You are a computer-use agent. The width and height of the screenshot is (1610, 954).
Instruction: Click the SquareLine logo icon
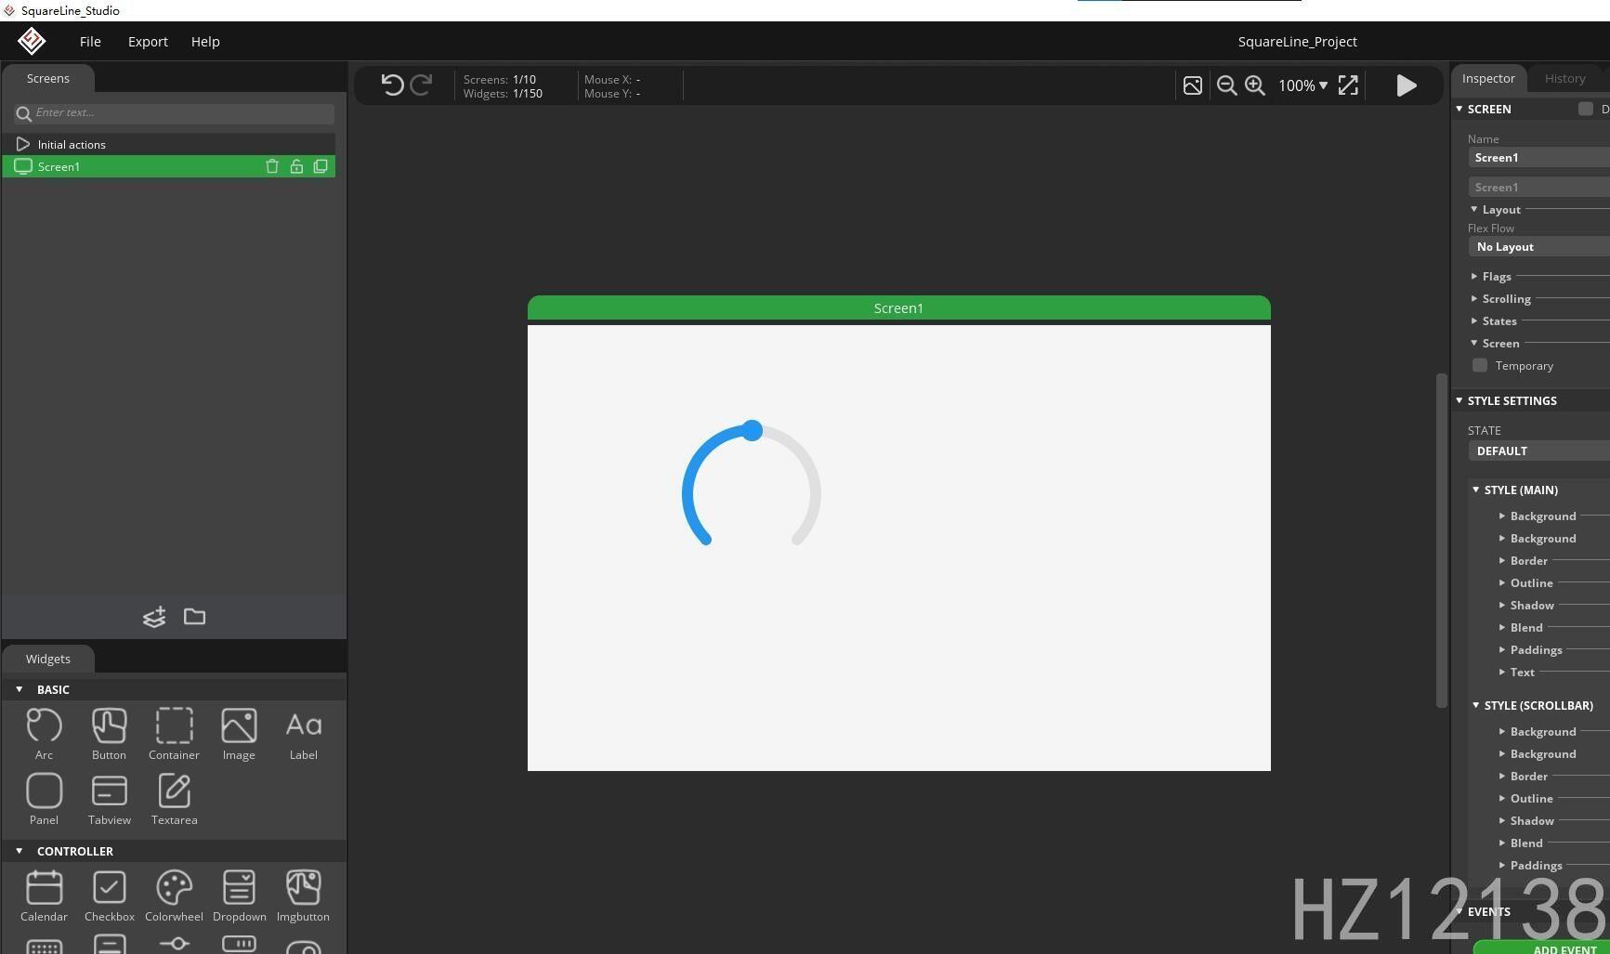[x=32, y=41]
